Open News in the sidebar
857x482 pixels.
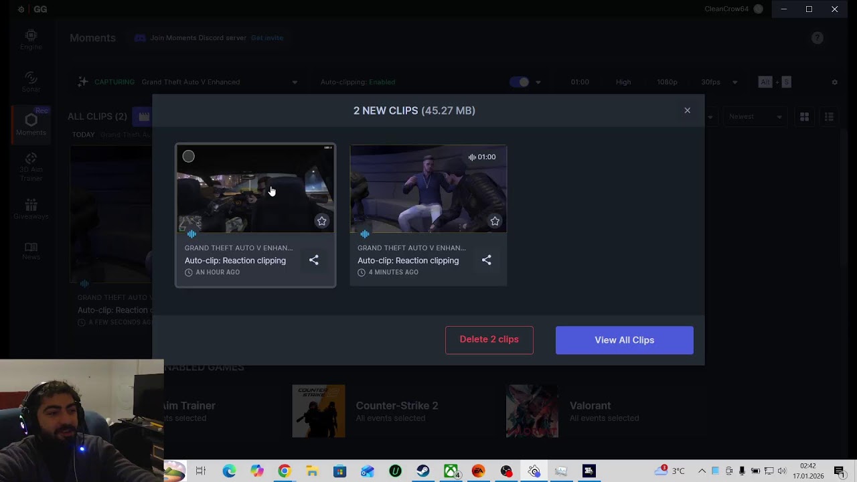click(x=31, y=251)
